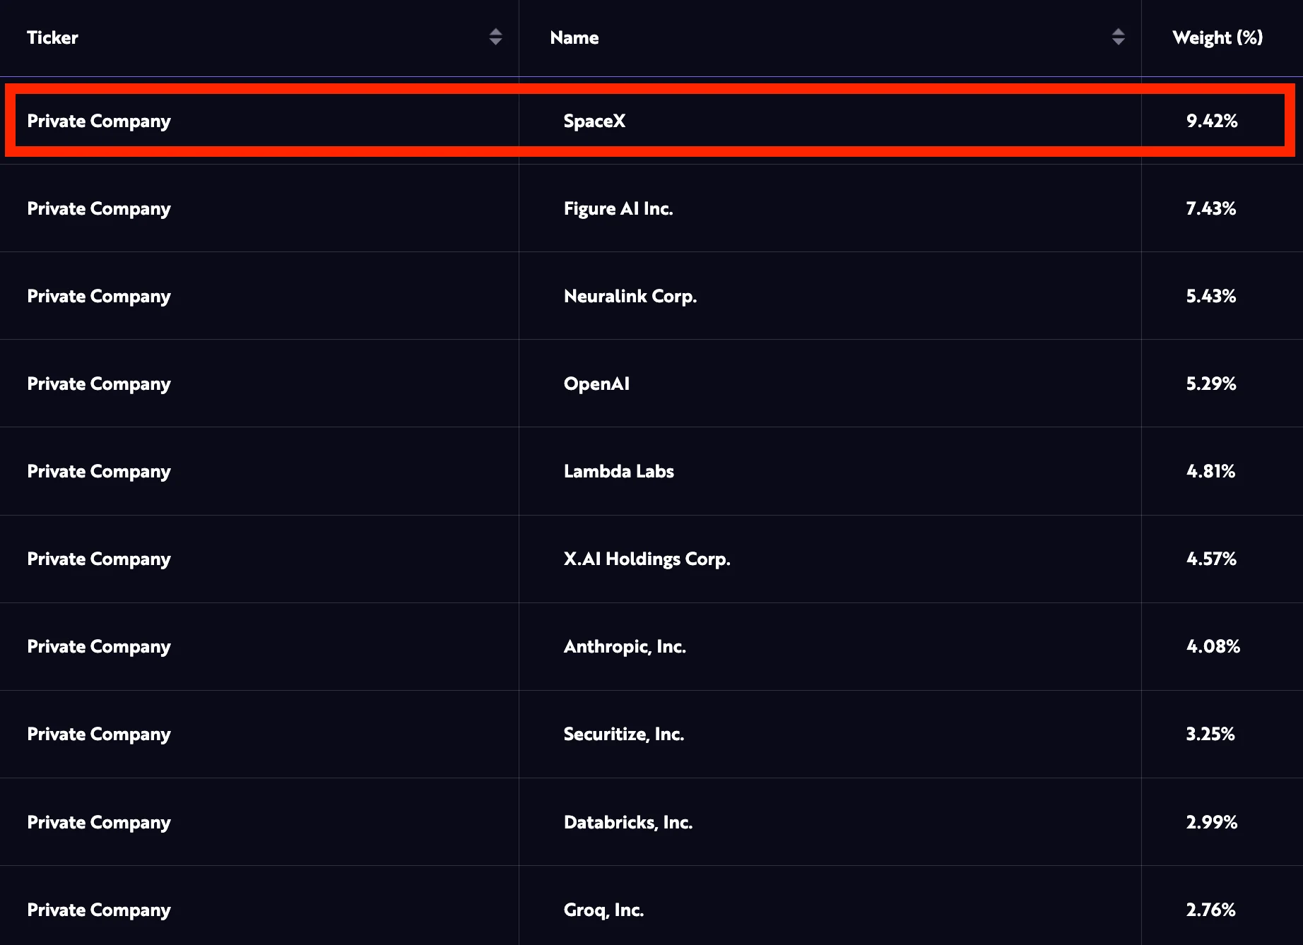Click Private Company ticker beside SpaceX
Viewport: 1303px width, 945px height.
click(x=99, y=121)
